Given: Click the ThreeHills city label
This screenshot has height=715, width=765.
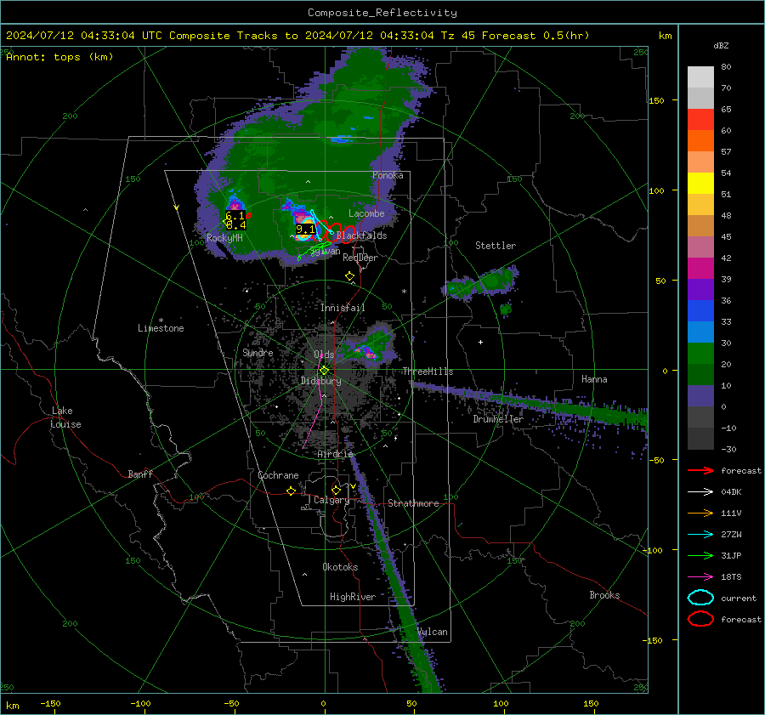Looking at the screenshot, I should [428, 372].
